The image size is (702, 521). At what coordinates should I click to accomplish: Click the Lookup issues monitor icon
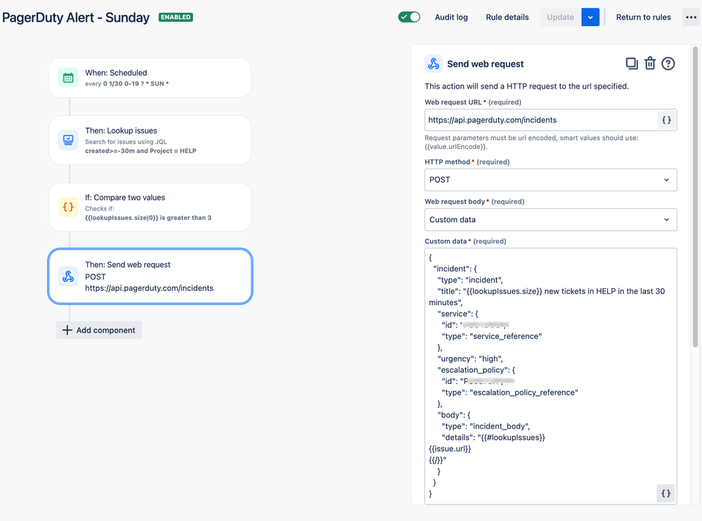click(x=68, y=140)
